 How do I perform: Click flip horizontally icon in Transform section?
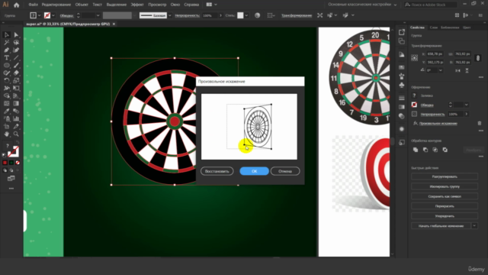tap(457, 70)
